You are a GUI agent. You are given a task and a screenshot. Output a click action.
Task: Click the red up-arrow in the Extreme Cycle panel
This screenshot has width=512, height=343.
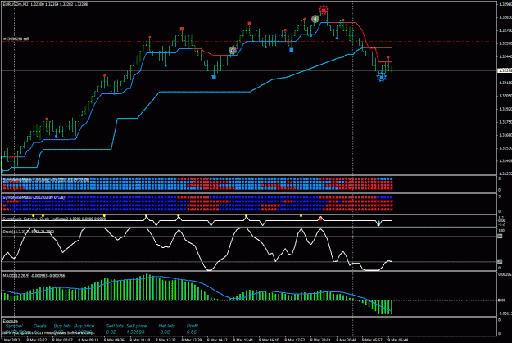click(320, 219)
